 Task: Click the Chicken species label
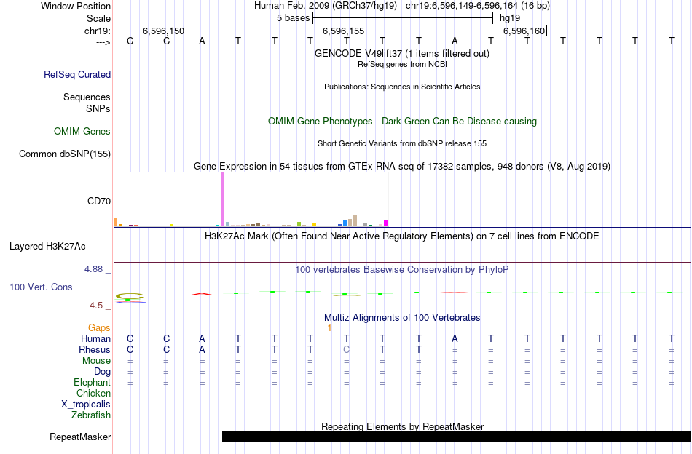coord(93,393)
